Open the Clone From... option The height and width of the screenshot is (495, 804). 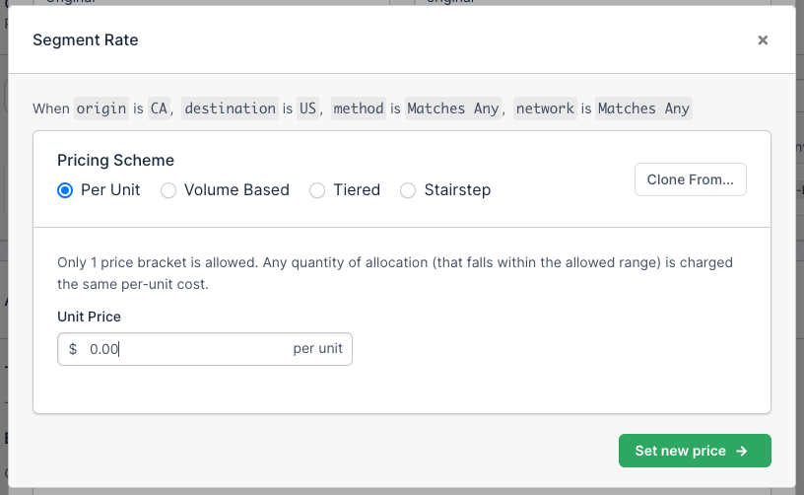[690, 179]
